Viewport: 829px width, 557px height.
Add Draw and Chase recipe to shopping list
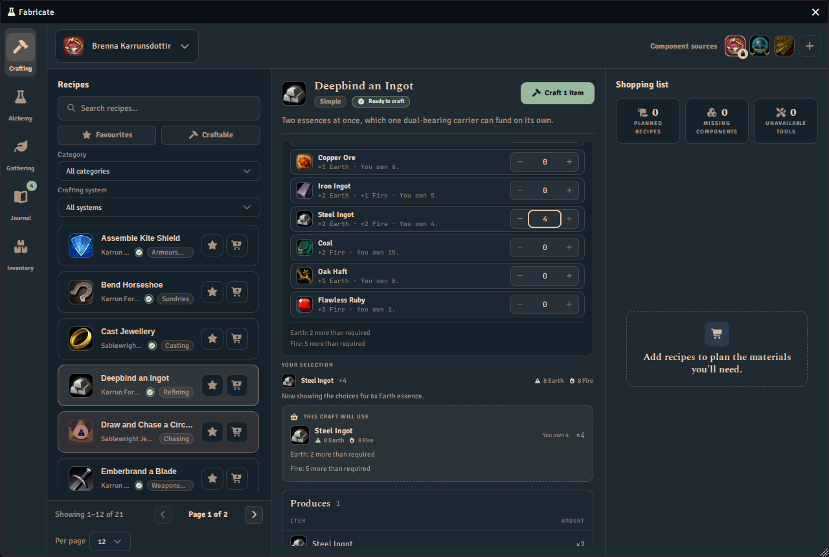[236, 432]
